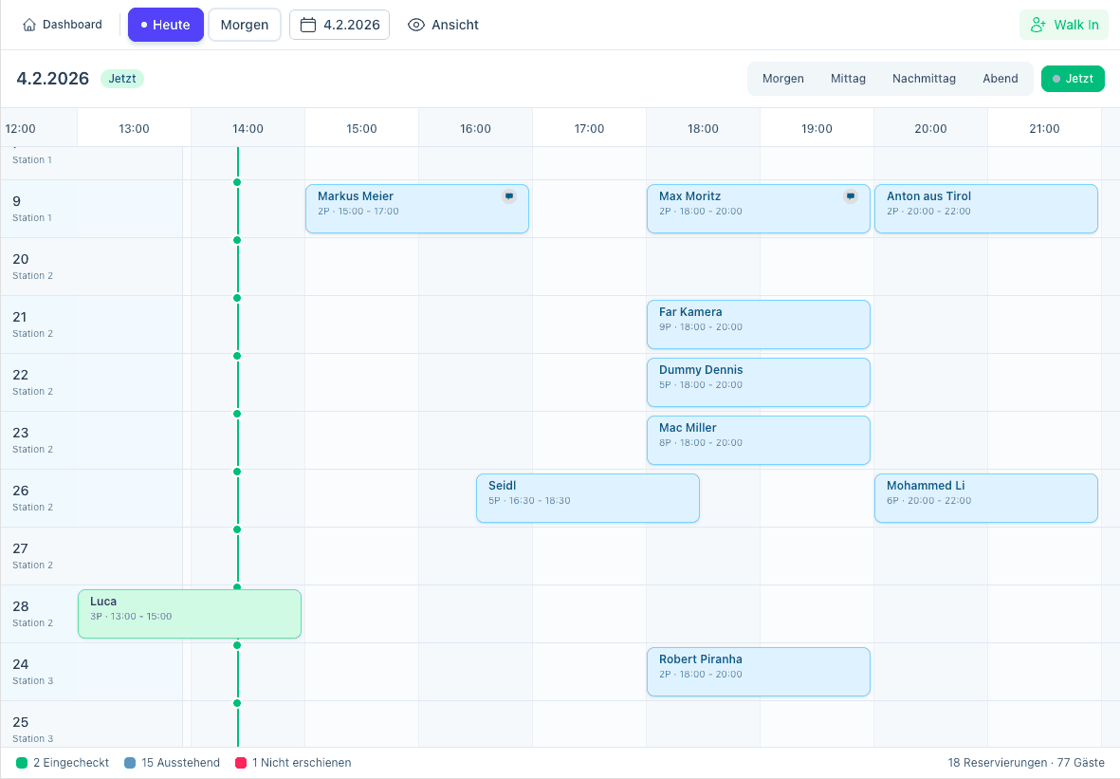Click current time marker on table 27

(237, 529)
